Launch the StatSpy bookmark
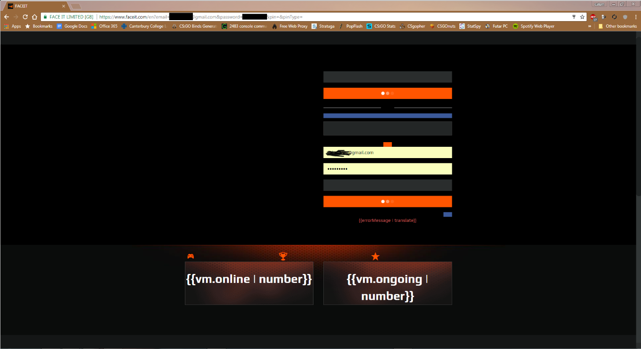The height and width of the screenshot is (349, 641). point(470,26)
